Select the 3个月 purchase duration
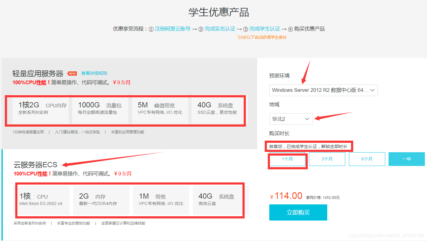427x241 pixels. pos(327,159)
